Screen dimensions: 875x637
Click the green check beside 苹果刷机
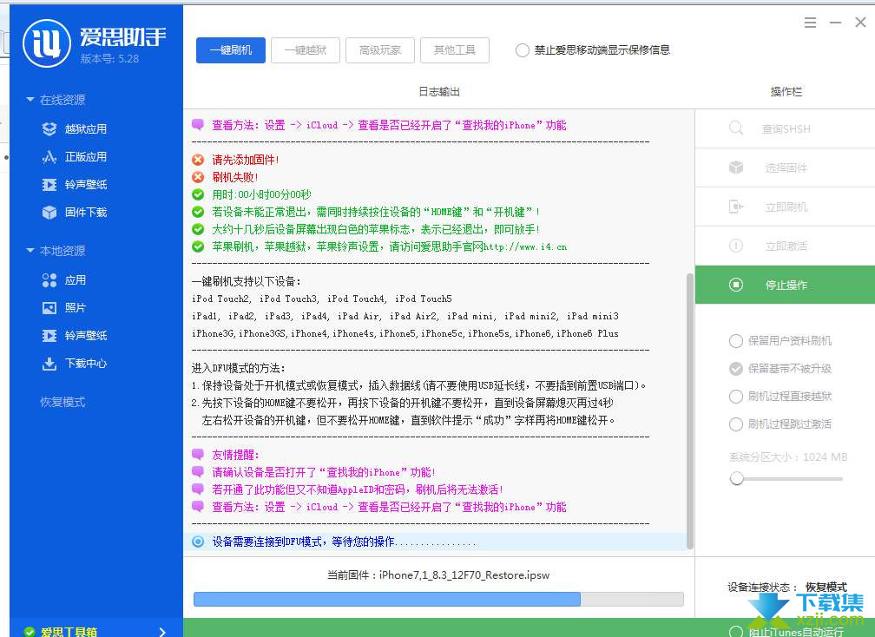(198, 246)
